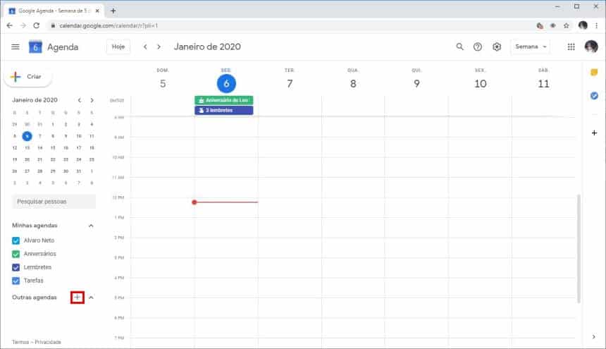Open the 3 lembretes chip
The image size is (606, 349).
pyautogui.click(x=224, y=110)
